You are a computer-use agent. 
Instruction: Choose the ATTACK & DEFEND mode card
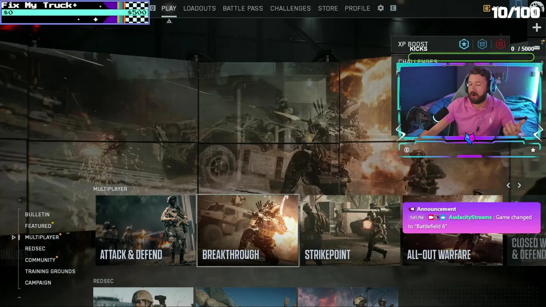coord(145,230)
